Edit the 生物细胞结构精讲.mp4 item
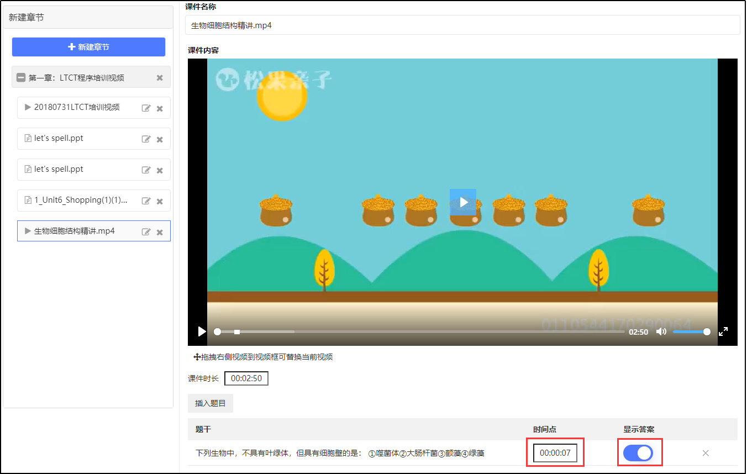Screen dimensions: 747x474 point(146,232)
